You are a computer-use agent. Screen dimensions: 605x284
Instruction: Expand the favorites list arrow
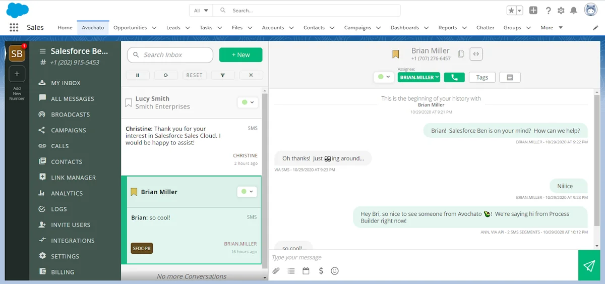(520, 11)
